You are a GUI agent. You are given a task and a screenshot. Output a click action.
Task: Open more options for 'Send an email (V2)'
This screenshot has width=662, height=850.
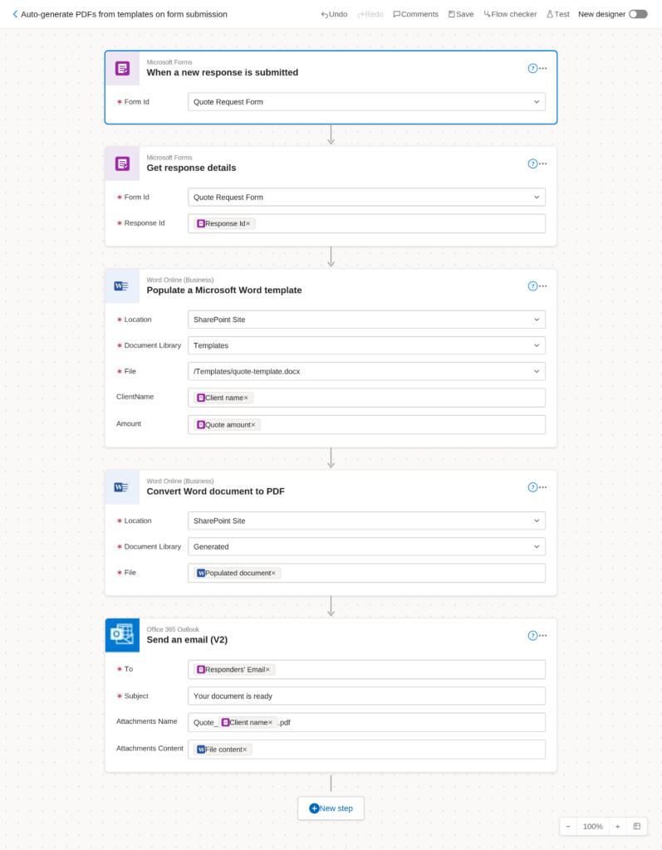tap(543, 636)
